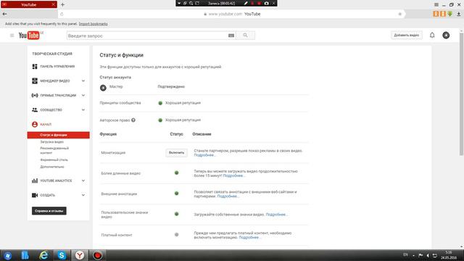Open Windows Start button
464x261 pixels.
[8, 255]
